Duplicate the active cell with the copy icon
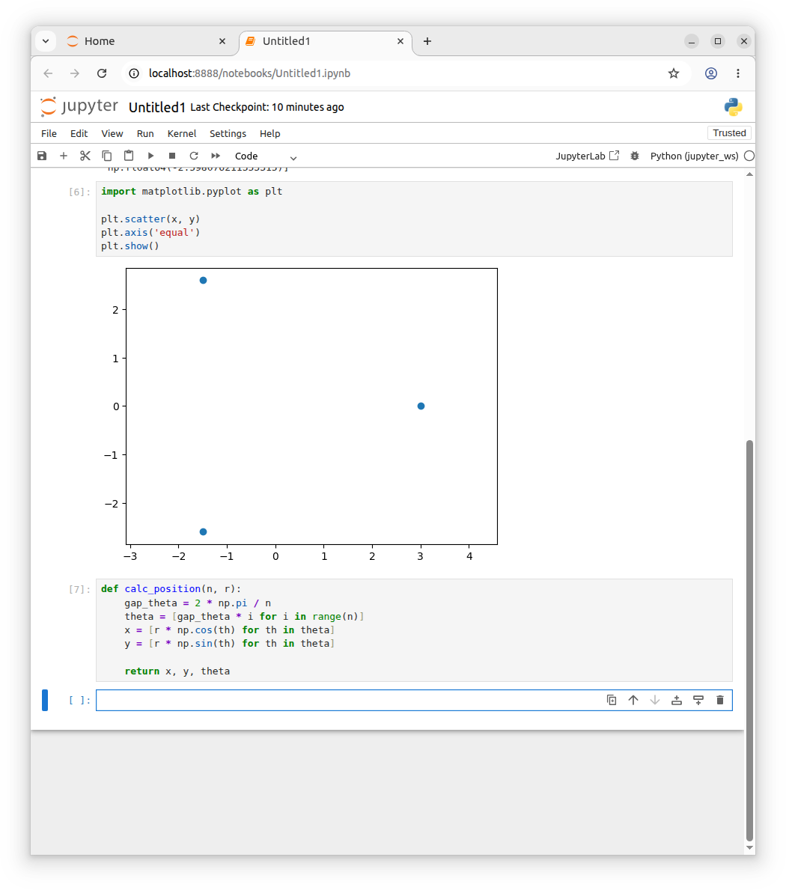The width and height of the screenshot is (786, 890). click(611, 700)
